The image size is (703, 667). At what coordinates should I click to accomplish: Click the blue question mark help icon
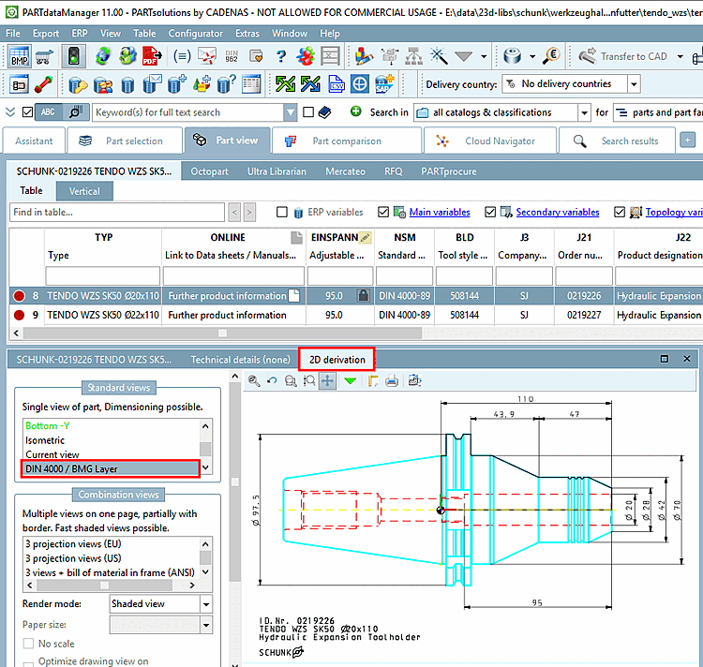[280, 56]
